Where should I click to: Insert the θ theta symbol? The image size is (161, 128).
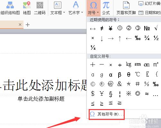pyautogui.click(x=129, y=74)
